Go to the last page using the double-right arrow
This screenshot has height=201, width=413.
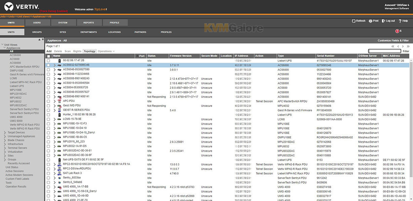tap(408, 46)
